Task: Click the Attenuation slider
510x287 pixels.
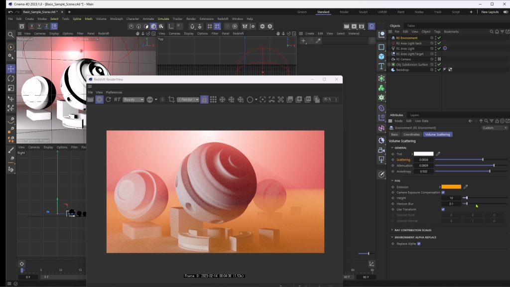Action: click(471, 165)
